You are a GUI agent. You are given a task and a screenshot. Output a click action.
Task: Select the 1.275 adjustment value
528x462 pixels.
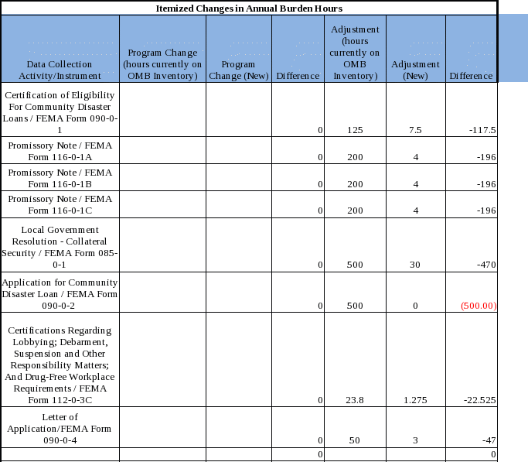coord(416,400)
